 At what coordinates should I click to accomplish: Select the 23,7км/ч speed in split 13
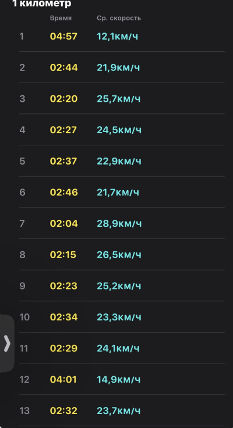click(118, 411)
